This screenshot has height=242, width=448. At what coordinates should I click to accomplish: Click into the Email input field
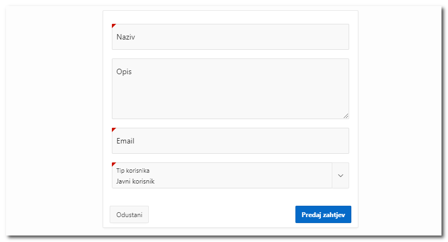(x=230, y=141)
